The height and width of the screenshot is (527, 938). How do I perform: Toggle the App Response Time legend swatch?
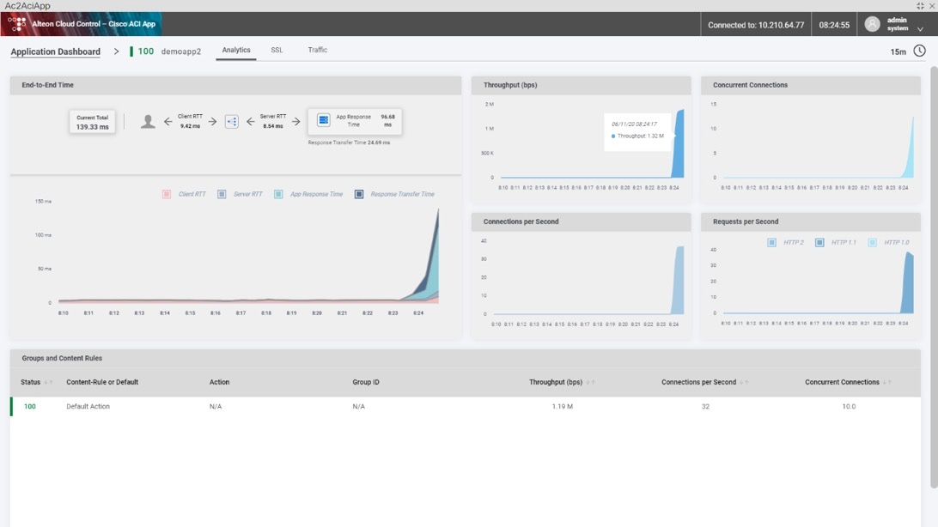(278, 194)
